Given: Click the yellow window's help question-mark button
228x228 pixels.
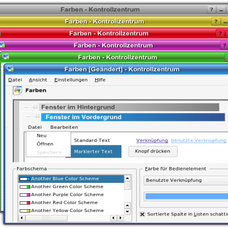Looking at the screenshot, I should point(215,21).
